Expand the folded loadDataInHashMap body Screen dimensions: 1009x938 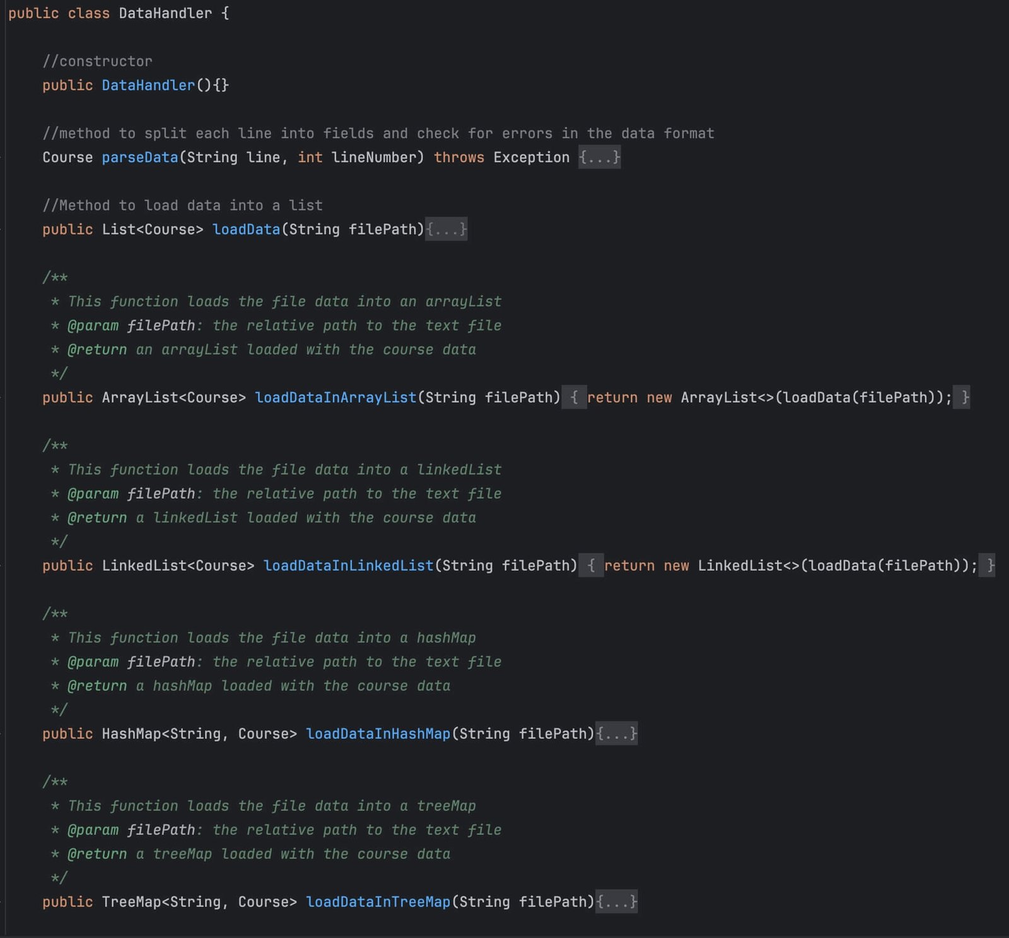click(617, 734)
